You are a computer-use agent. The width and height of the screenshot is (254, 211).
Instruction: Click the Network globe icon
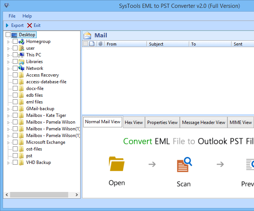[x=21, y=68]
